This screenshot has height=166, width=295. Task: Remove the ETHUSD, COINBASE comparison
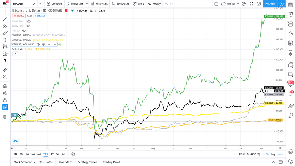coord(49,44)
